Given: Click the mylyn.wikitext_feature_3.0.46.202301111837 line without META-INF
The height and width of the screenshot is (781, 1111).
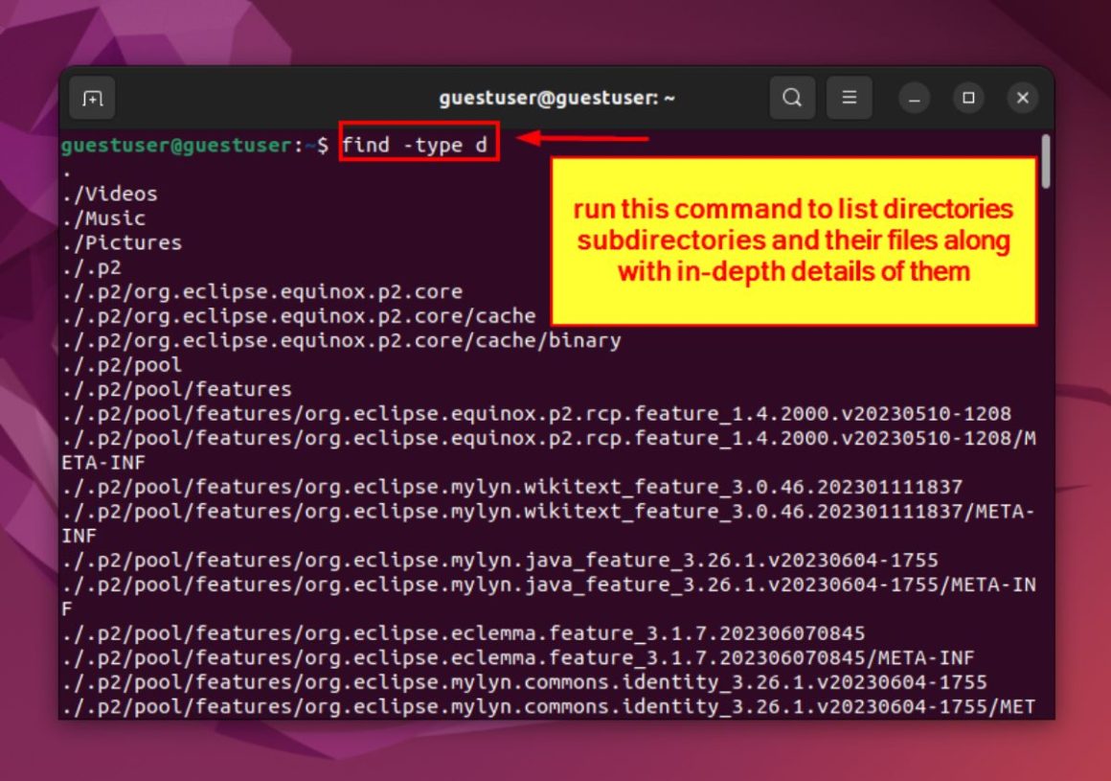Looking at the screenshot, I should [x=511, y=487].
